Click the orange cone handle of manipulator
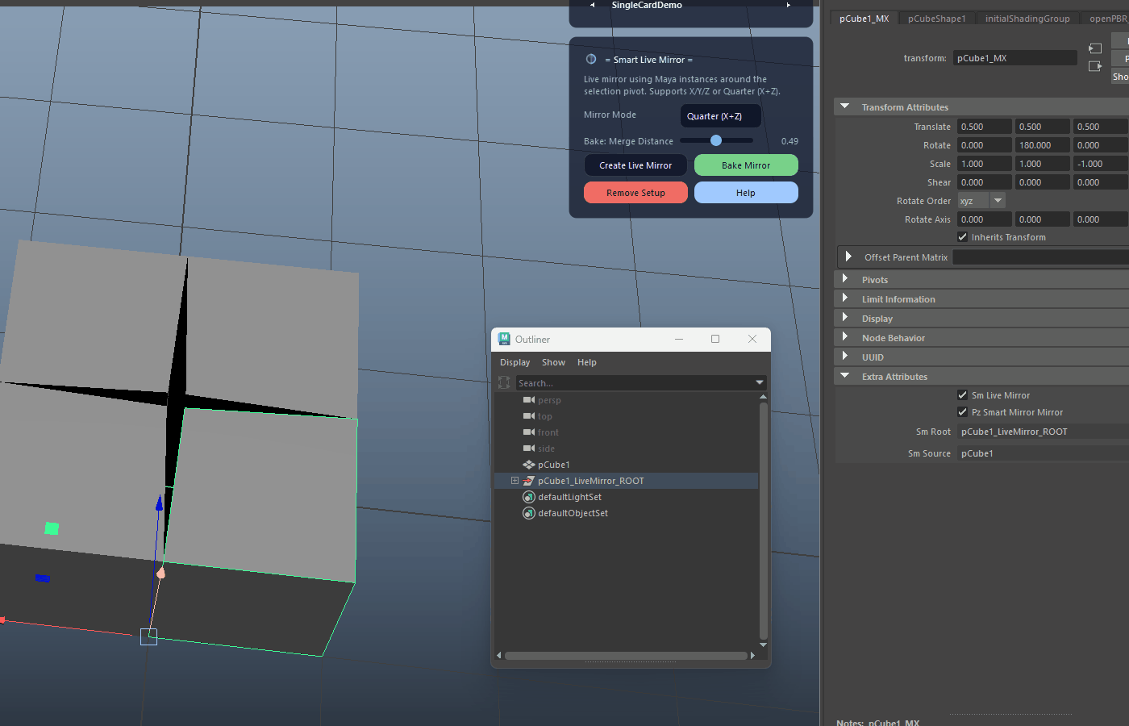Image resolution: width=1129 pixels, height=726 pixels. pyautogui.click(x=160, y=573)
